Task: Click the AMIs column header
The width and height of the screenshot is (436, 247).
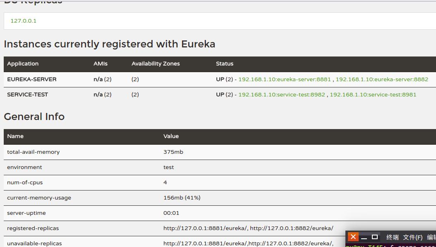Action: (x=101, y=64)
